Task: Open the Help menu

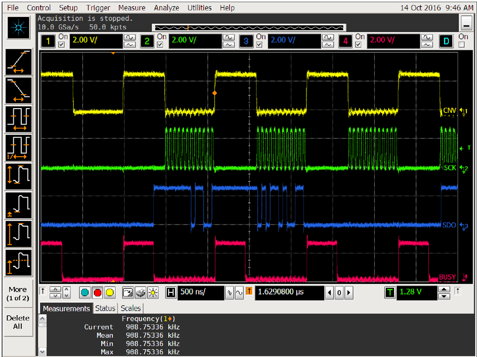Action: (x=227, y=7)
